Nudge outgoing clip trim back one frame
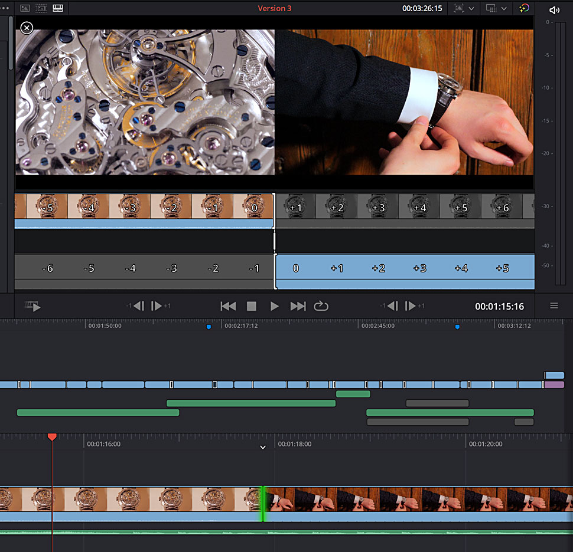This screenshot has height=552, width=573. (x=138, y=305)
